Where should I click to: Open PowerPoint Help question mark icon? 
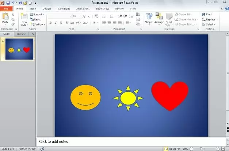coord(226,8)
